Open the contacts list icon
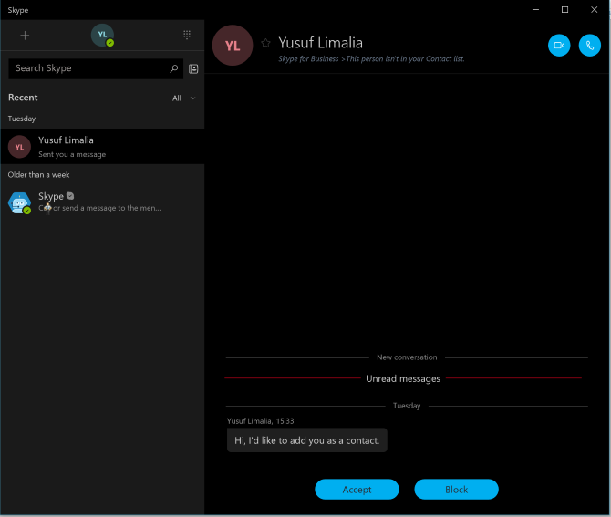This screenshot has height=517, width=611. pos(193,69)
